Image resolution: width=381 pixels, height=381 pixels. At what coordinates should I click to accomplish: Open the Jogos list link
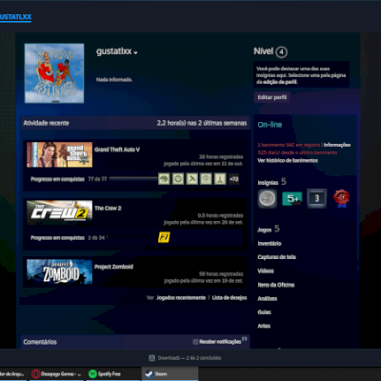[265, 230]
